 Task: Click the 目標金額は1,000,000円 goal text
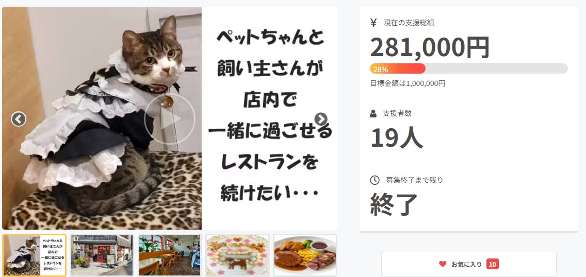tap(408, 83)
